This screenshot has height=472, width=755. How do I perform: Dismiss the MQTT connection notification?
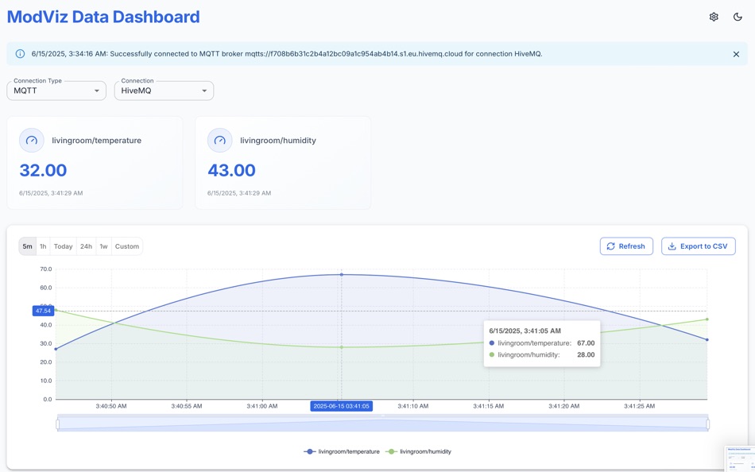click(x=736, y=54)
